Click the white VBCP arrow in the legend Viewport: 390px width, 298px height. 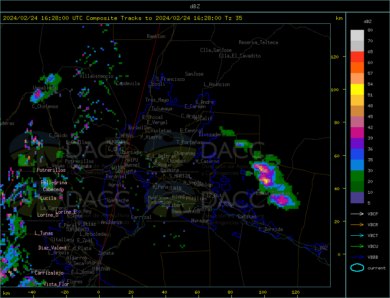[357, 214]
